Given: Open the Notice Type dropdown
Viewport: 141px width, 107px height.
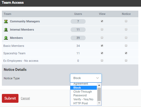Looking at the screenshot, I should point(86,78).
